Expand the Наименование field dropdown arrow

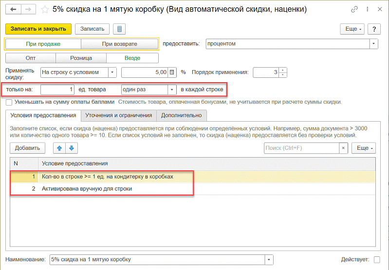[x=269, y=260]
